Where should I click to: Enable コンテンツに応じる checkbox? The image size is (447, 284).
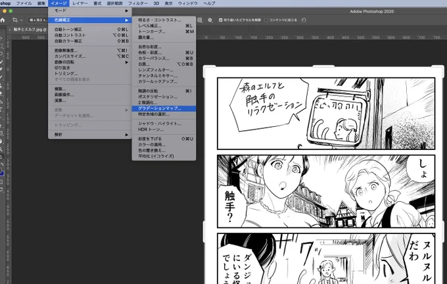(266, 20)
